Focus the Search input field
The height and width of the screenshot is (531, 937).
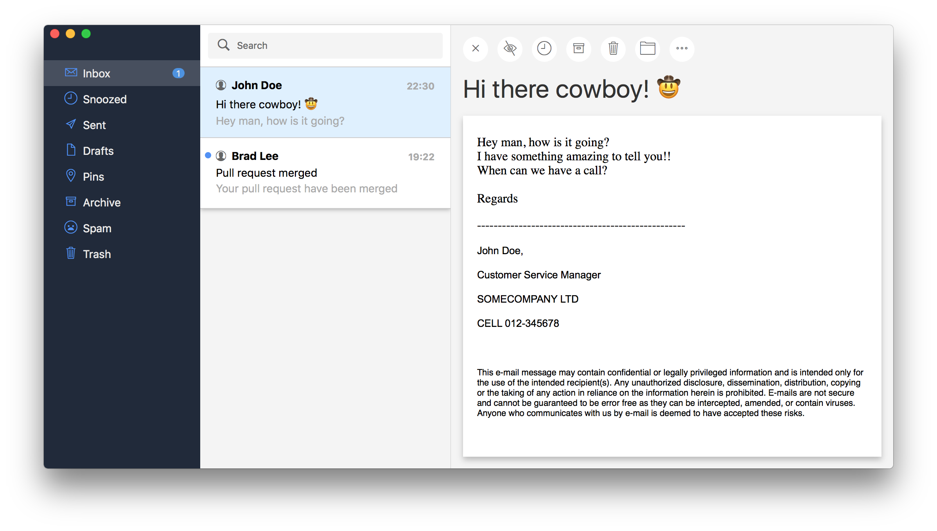(x=336, y=45)
